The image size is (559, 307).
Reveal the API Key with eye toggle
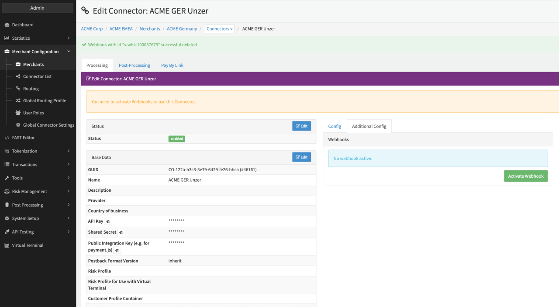click(x=108, y=221)
